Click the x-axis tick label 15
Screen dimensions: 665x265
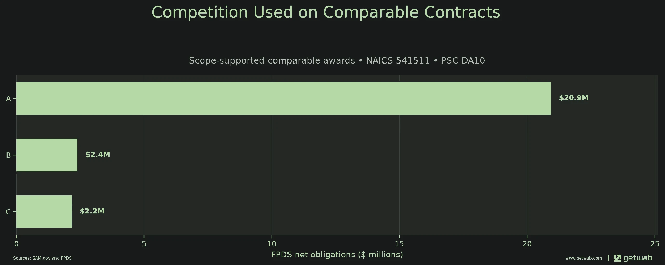(x=399, y=244)
